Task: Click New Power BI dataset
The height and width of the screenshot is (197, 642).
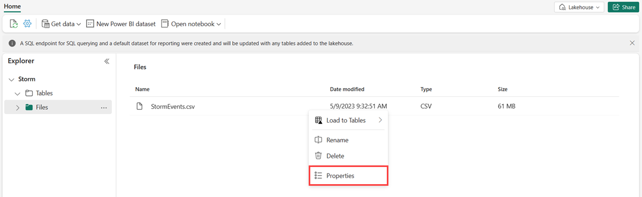Action: 121,24
